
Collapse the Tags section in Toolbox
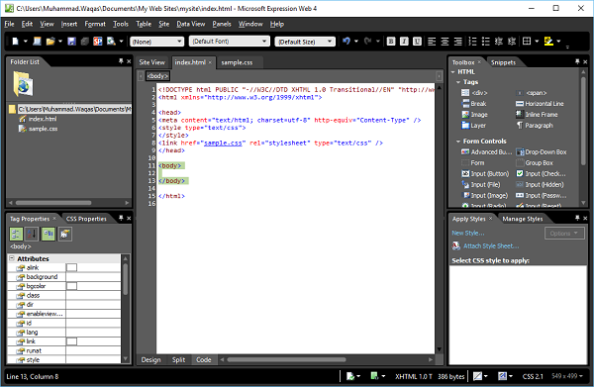pos(458,82)
